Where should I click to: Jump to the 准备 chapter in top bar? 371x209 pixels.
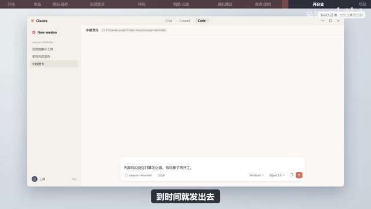click(x=37, y=4)
